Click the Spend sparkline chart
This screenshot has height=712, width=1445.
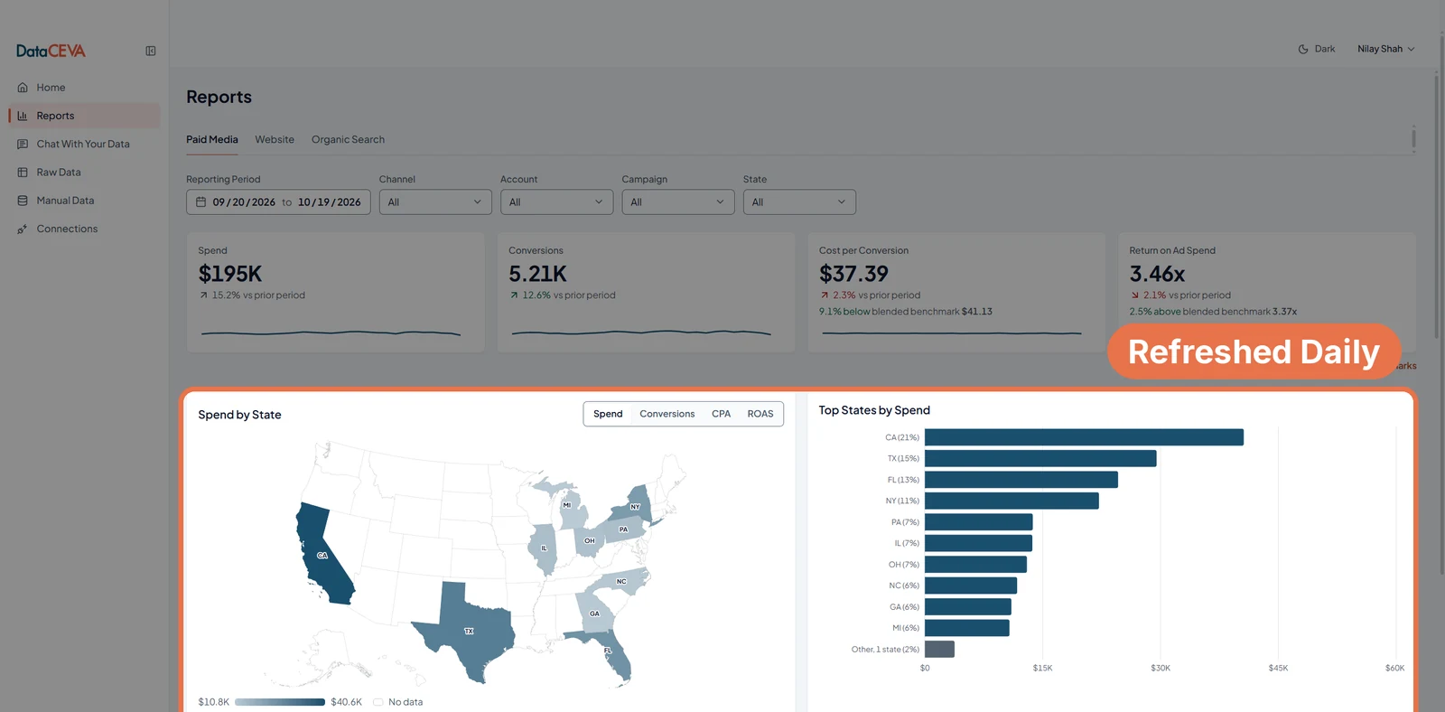(x=331, y=333)
